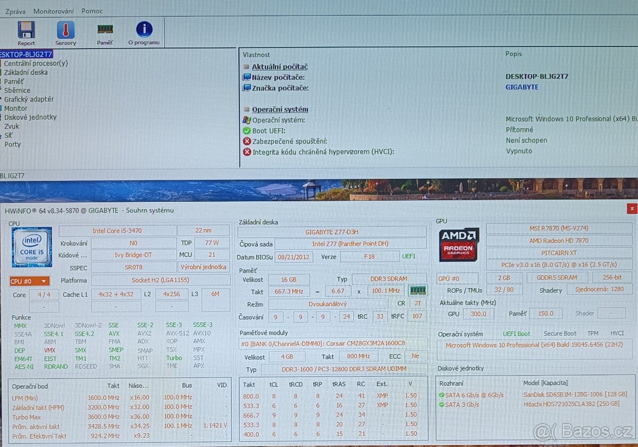
Task: Open the Pomoc menu
Action: point(92,11)
